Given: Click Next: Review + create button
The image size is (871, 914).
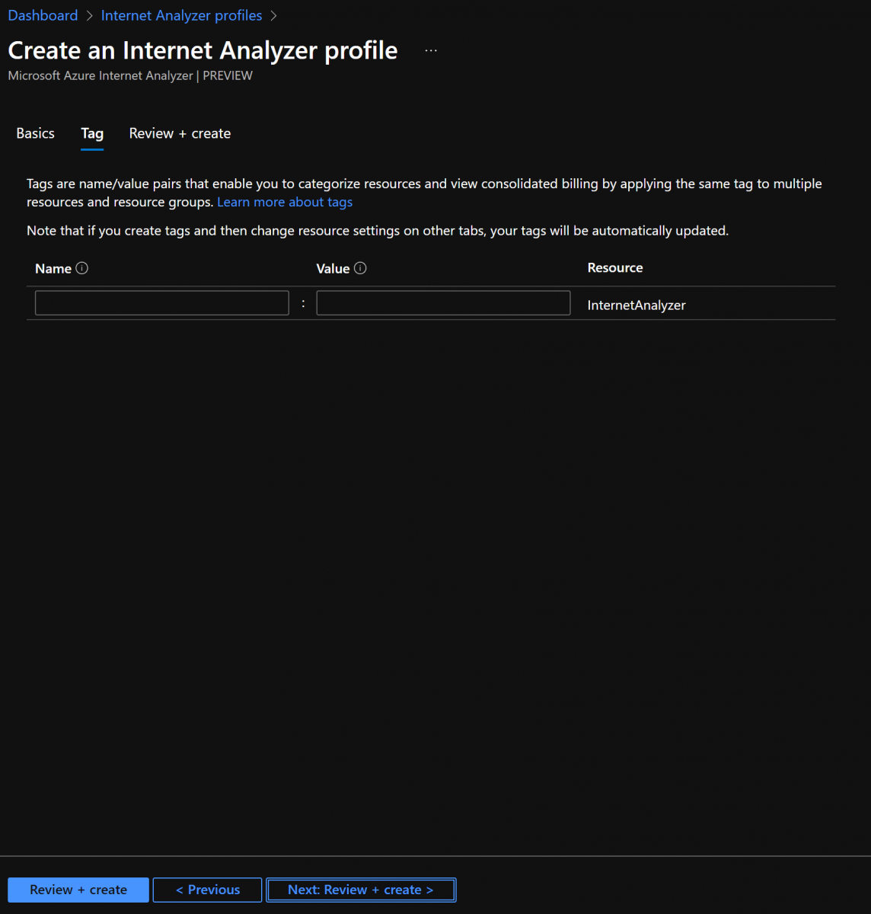Looking at the screenshot, I should coord(361,890).
